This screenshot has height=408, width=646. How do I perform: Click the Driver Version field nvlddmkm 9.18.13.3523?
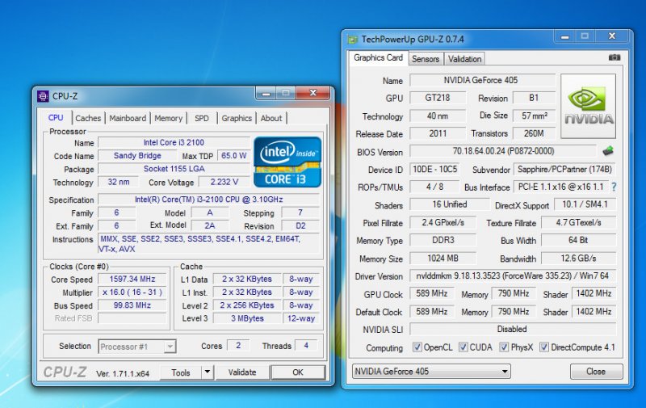click(513, 276)
